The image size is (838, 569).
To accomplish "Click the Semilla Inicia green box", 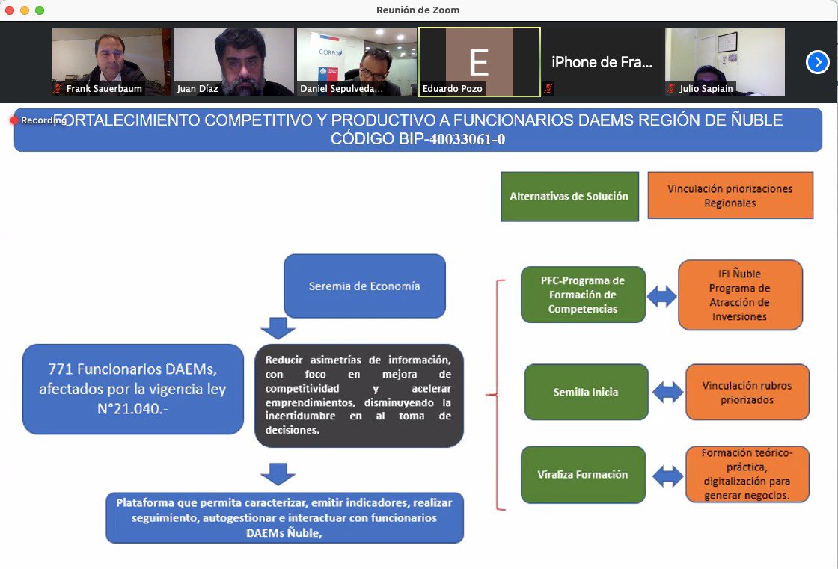I will [x=587, y=392].
